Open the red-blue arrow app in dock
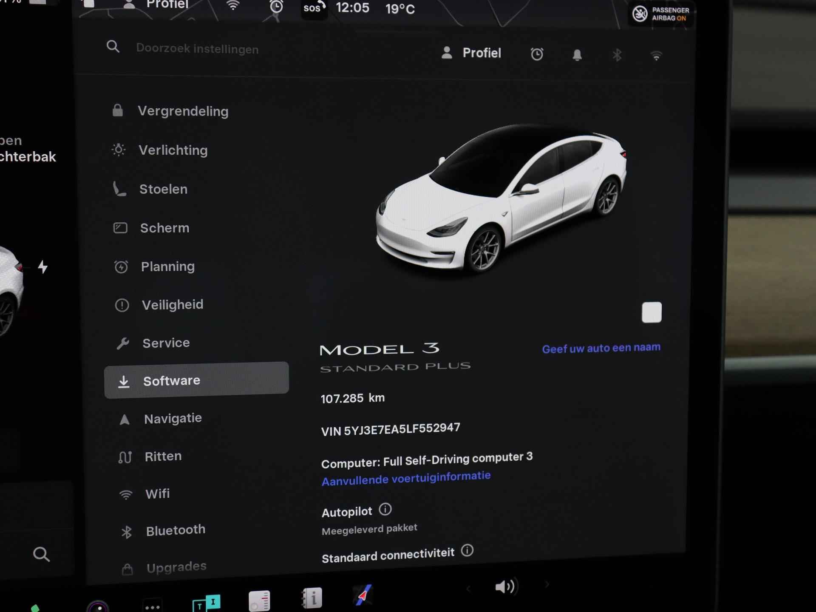Image resolution: width=816 pixels, height=612 pixels. pos(363,595)
